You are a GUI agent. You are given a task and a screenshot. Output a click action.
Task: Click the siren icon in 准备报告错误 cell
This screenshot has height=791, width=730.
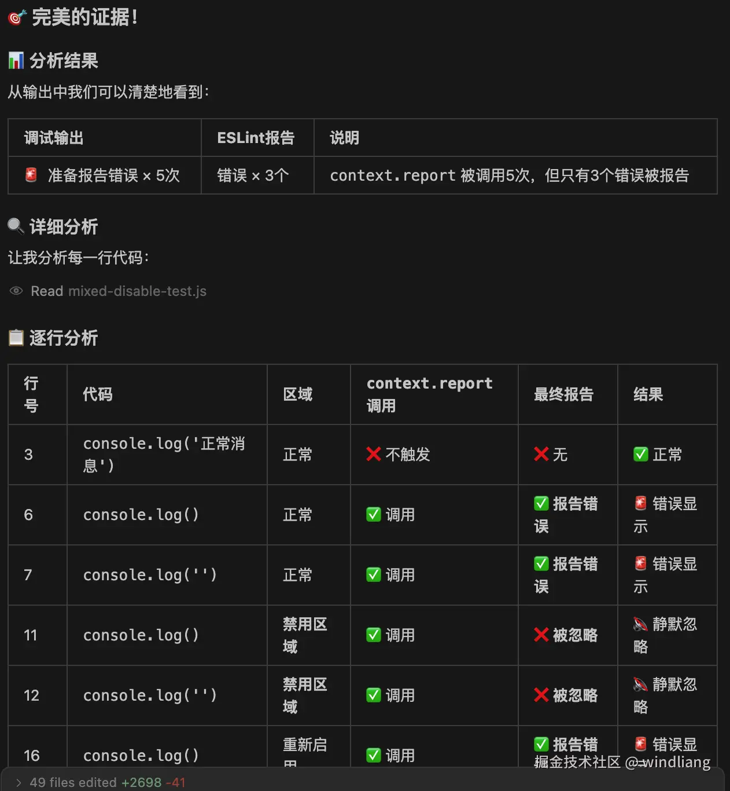(31, 175)
